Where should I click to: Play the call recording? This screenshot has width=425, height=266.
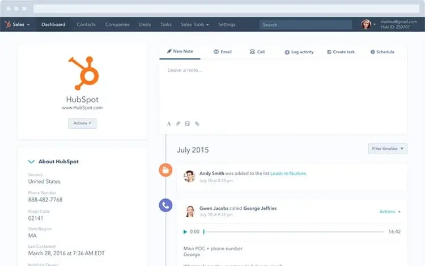(x=185, y=231)
